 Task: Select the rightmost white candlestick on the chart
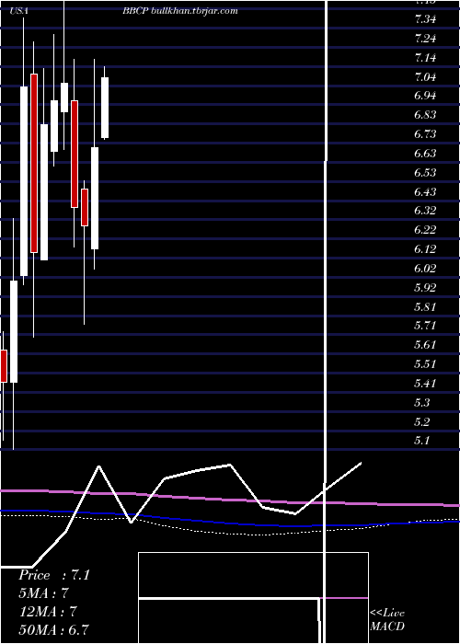tap(105, 108)
